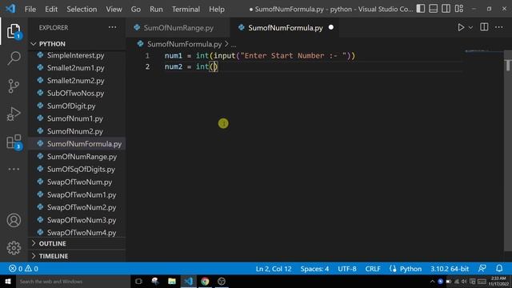Toggle primary side bar layout icon
This screenshot has height=288, width=512.
(x=421, y=9)
